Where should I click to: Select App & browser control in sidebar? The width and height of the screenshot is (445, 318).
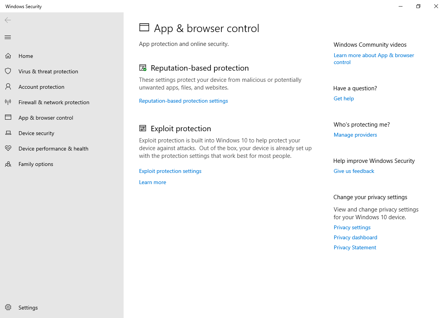(x=46, y=118)
